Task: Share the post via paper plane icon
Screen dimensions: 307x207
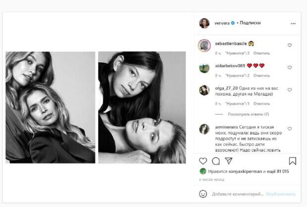Action: click(x=228, y=161)
